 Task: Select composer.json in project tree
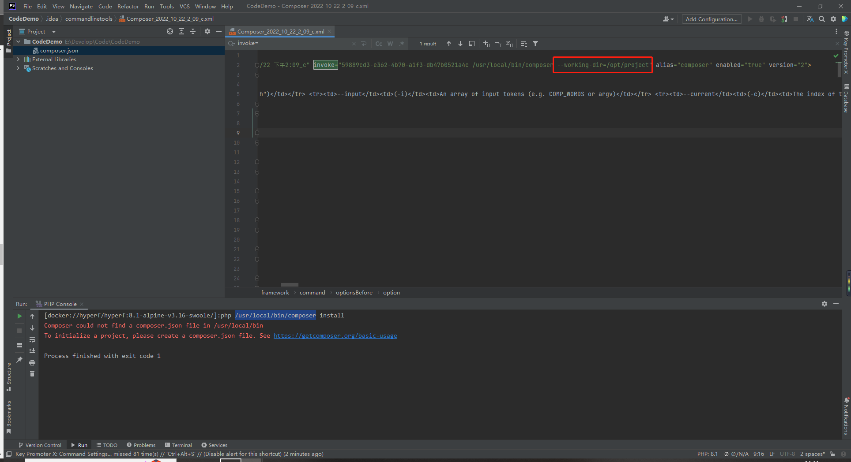(59, 50)
